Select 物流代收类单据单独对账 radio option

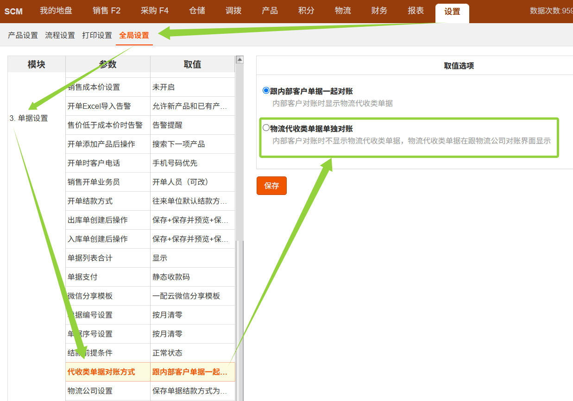click(266, 128)
